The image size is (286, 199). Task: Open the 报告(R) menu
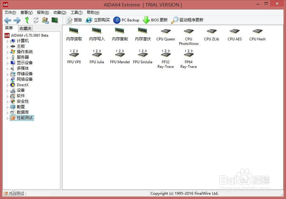tap(43, 13)
